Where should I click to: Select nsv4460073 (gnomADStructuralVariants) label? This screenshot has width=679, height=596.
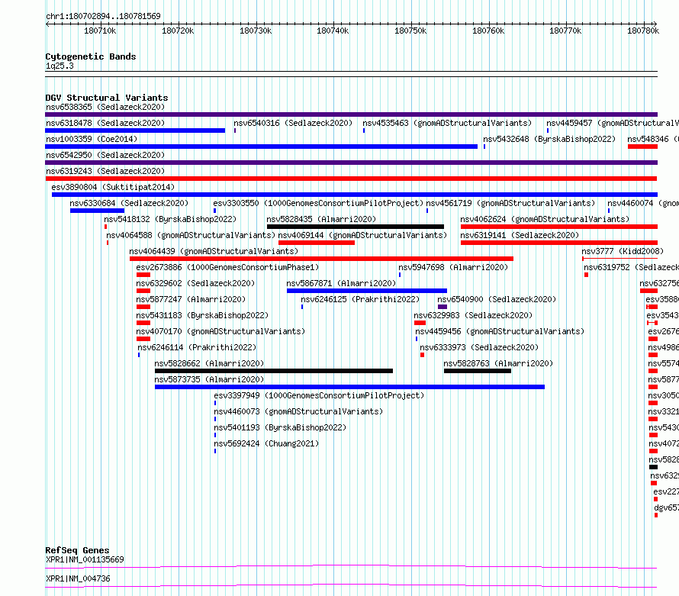point(298,411)
